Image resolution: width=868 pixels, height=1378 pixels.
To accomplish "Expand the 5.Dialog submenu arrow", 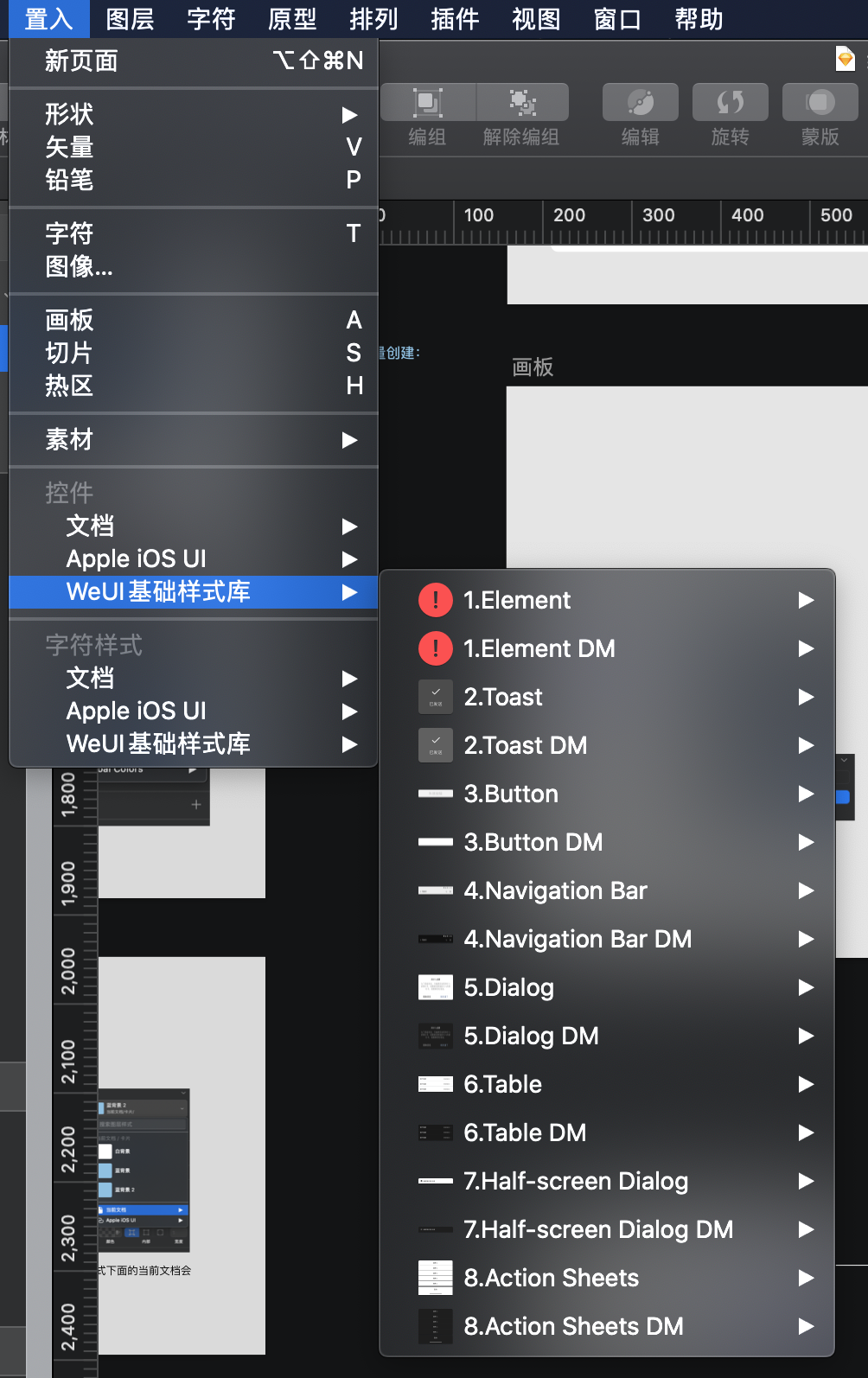I will coord(806,987).
